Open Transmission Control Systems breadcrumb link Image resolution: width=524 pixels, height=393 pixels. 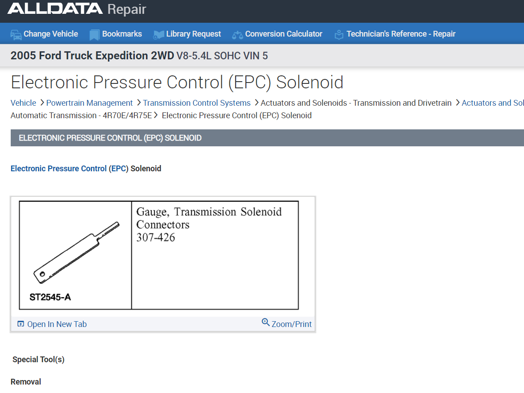(197, 103)
